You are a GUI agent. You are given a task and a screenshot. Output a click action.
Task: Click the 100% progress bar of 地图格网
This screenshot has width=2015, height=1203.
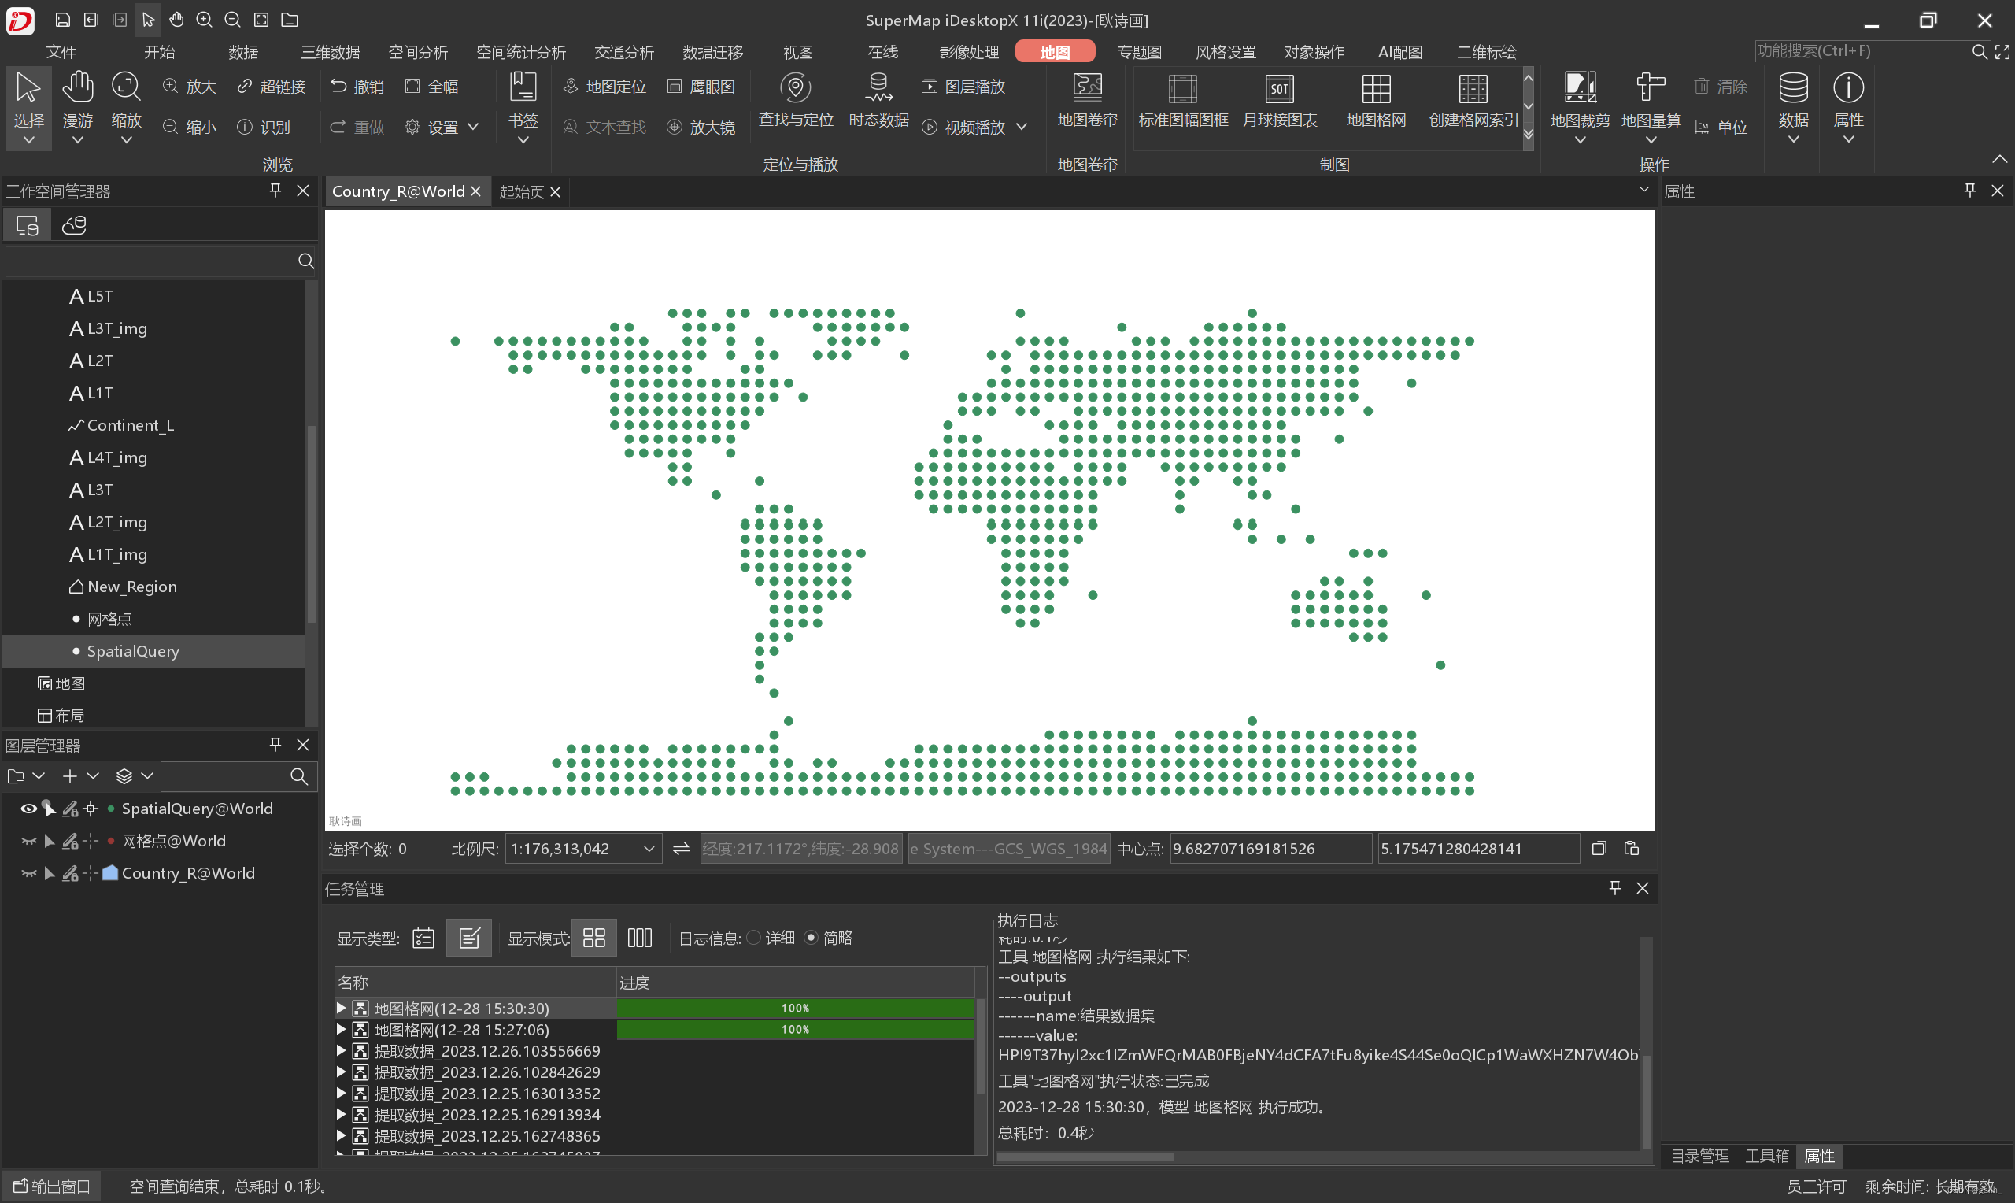click(795, 1008)
